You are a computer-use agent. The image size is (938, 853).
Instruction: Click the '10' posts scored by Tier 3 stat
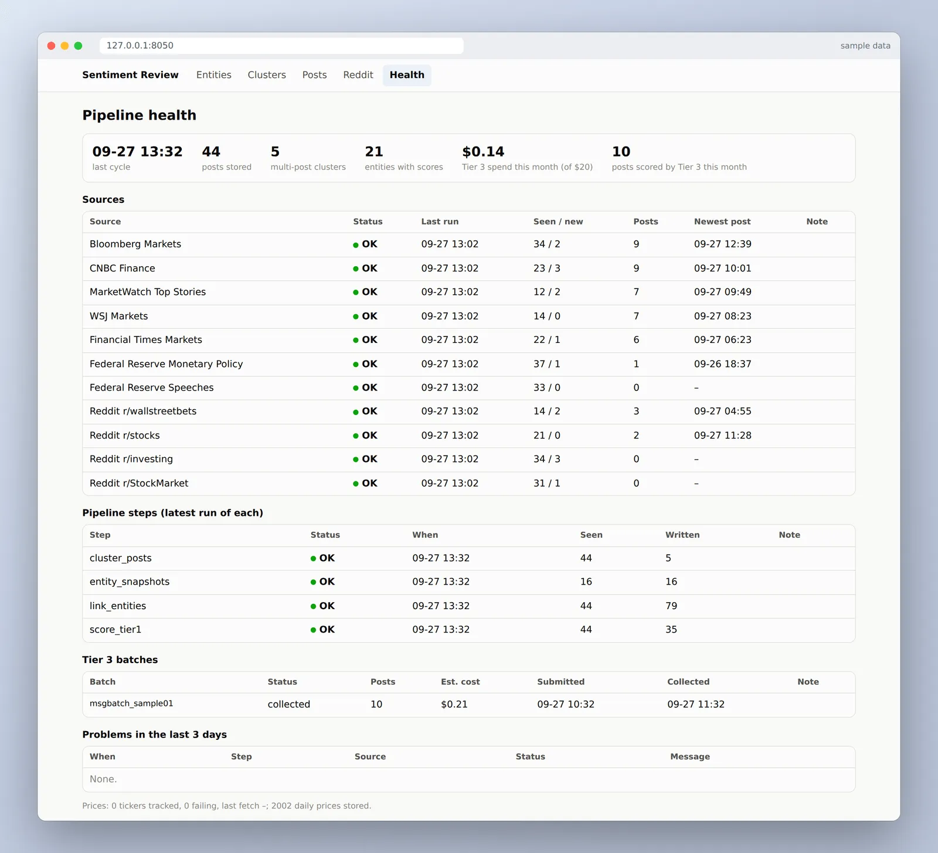[621, 152]
